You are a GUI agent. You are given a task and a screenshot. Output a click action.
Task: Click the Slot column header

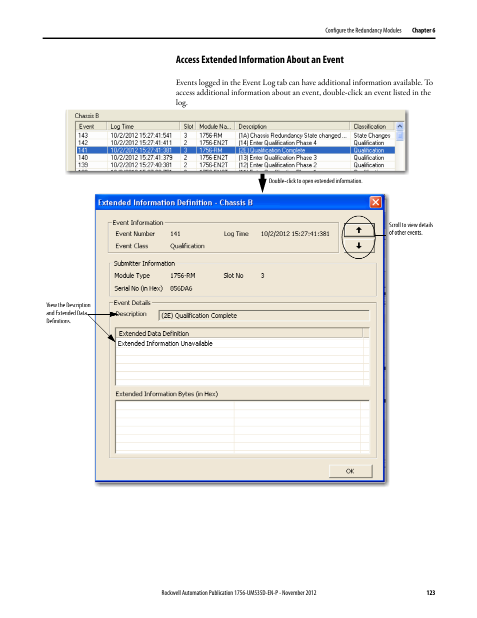click(188, 127)
